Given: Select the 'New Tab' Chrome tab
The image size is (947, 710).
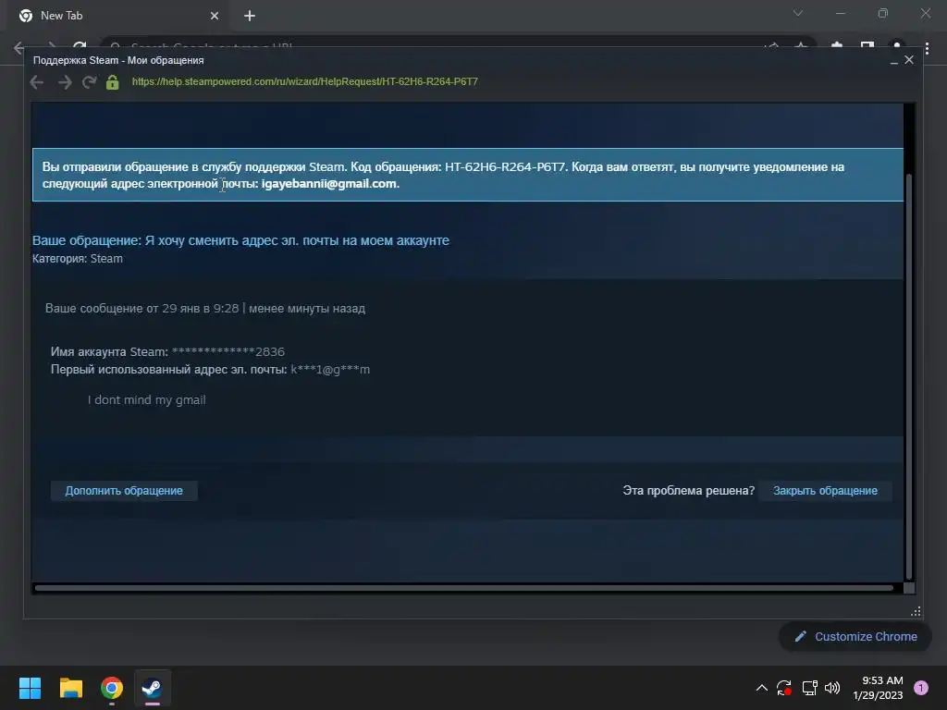Looking at the screenshot, I should pyautogui.click(x=118, y=16).
